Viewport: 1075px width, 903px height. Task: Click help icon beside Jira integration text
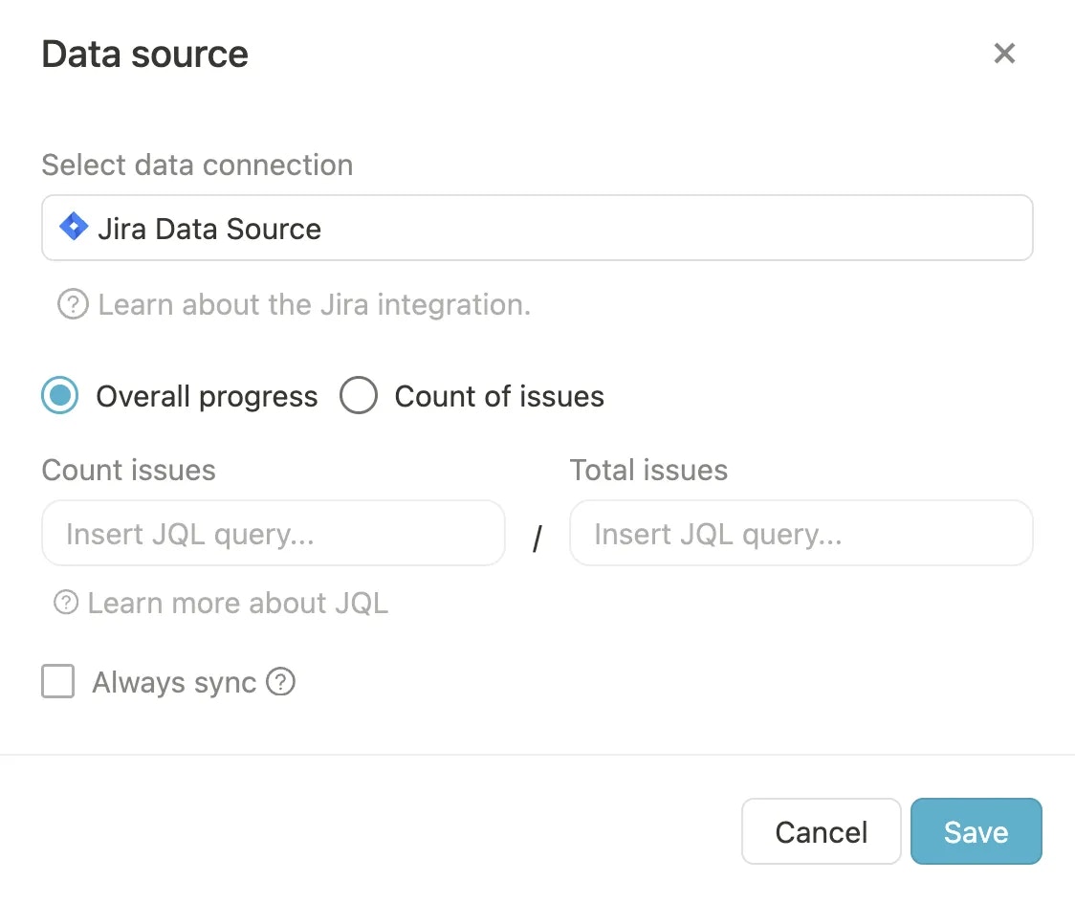(x=73, y=305)
